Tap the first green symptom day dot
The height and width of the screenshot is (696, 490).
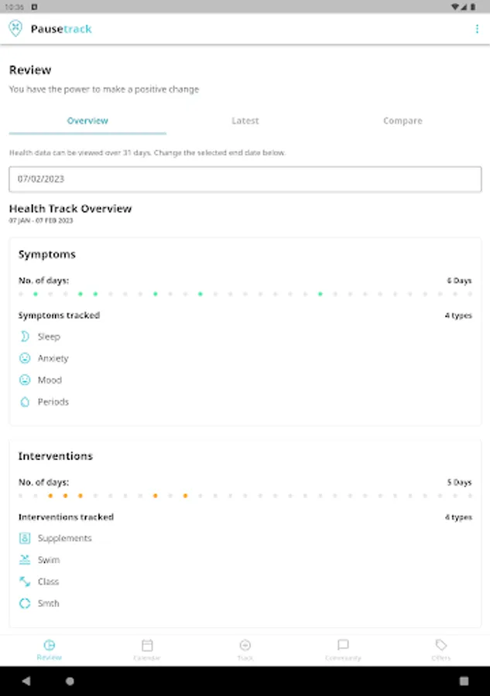point(36,294)
